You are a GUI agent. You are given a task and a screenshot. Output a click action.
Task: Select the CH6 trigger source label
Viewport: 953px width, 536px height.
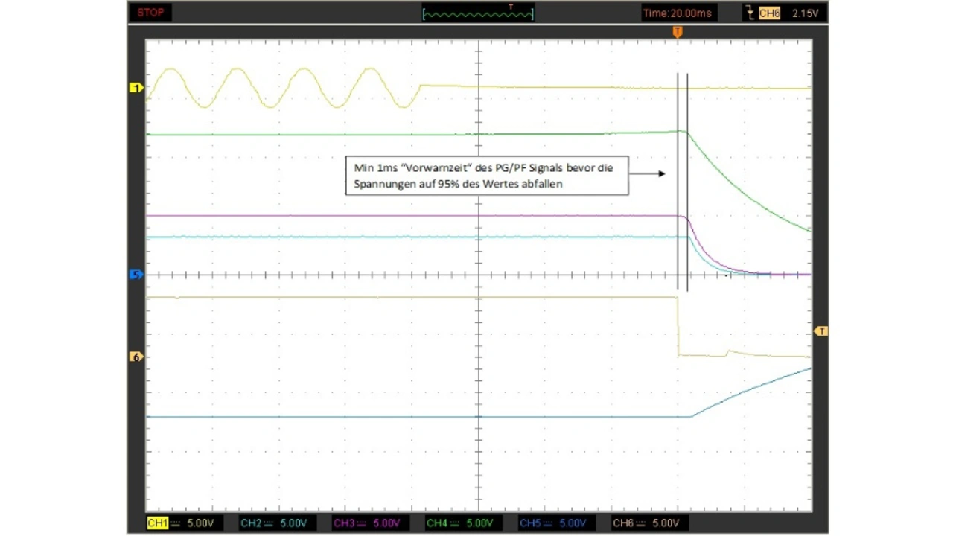coord(769,13)
